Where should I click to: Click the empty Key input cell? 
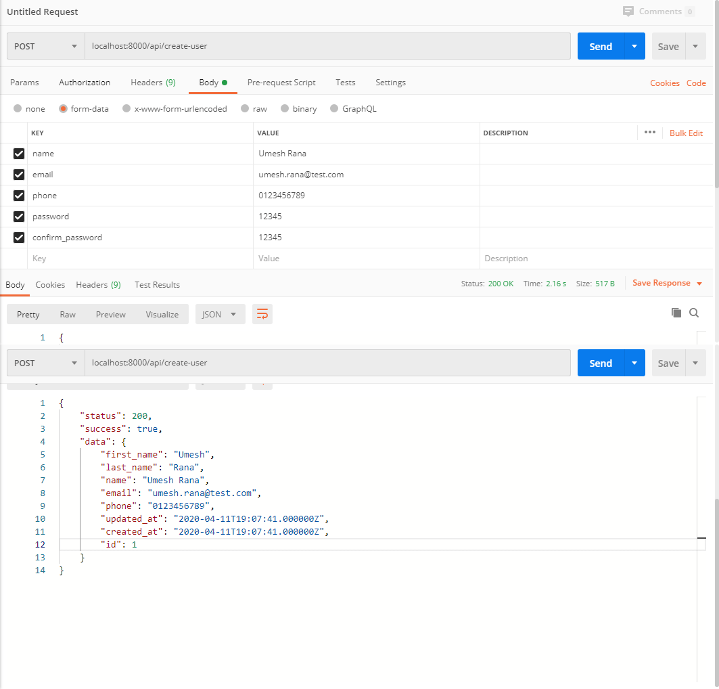point(140,259)
